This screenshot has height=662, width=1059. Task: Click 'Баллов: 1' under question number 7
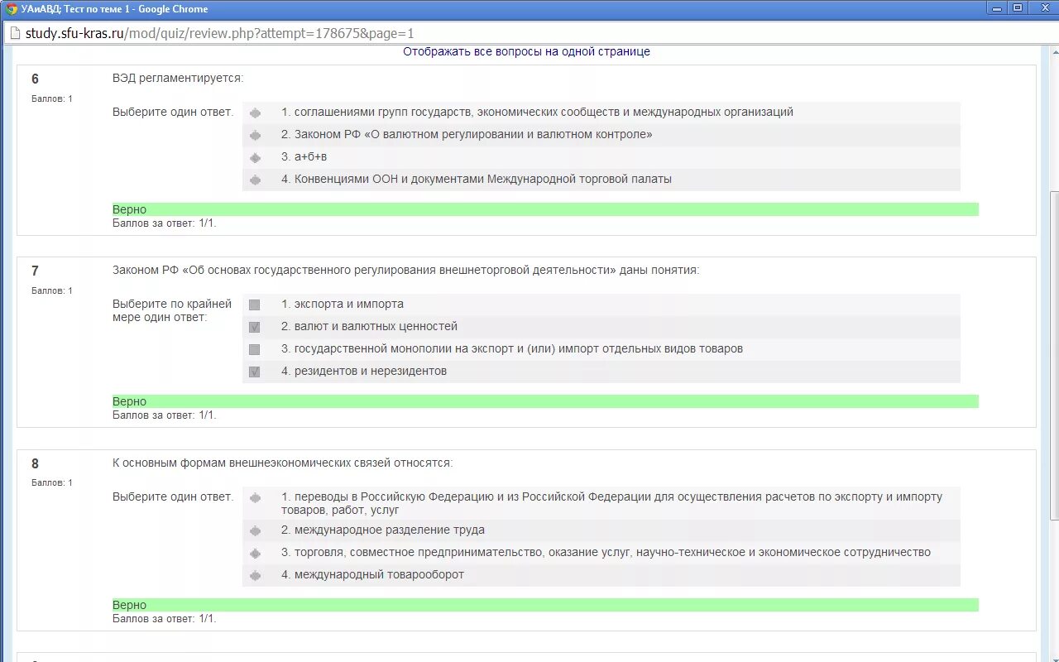pyautogui.click(x=52, y=290)
